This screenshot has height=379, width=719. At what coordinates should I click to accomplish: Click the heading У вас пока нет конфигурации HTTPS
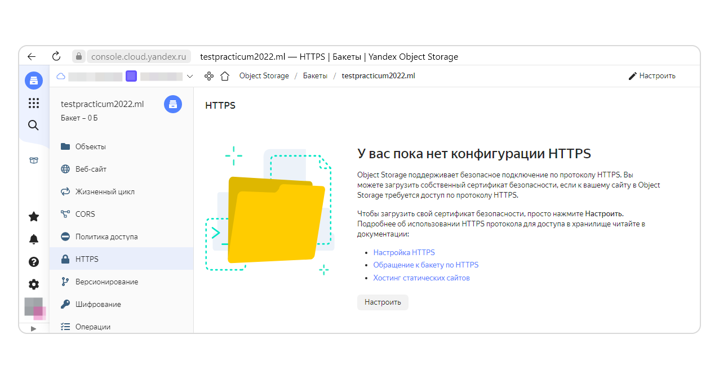click(474, 154)
